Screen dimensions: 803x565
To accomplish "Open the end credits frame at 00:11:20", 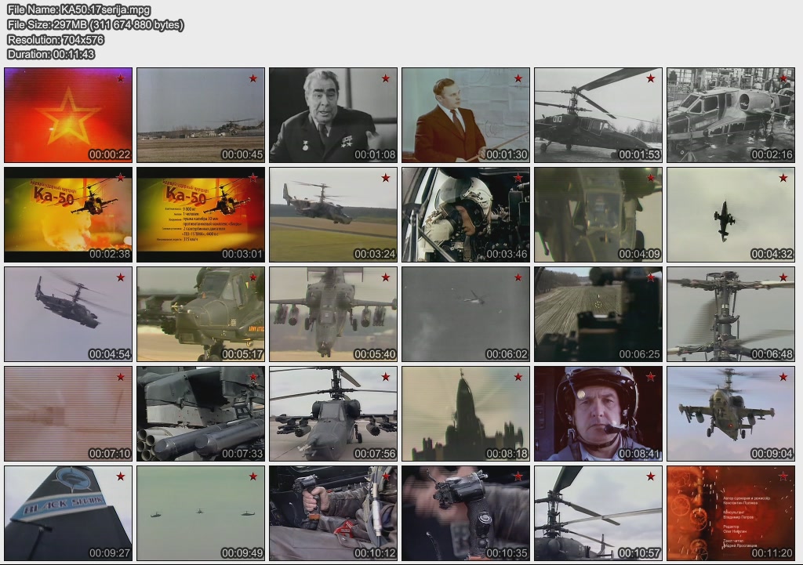I will coord(731,512).
